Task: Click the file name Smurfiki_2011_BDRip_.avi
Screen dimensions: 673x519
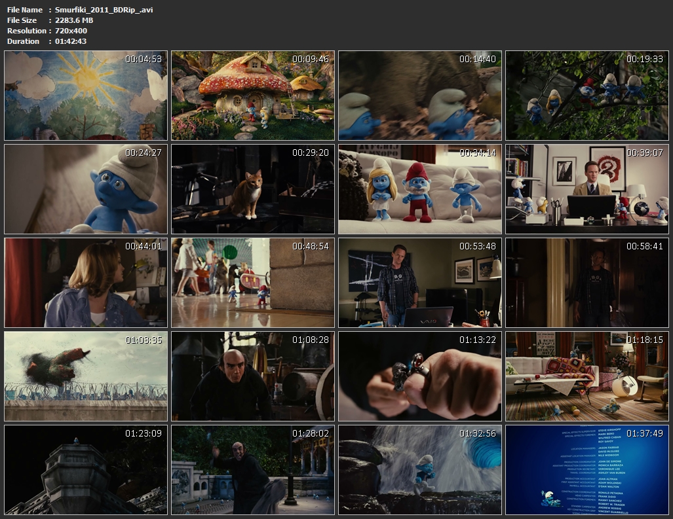Action: (x=104, y=10)
